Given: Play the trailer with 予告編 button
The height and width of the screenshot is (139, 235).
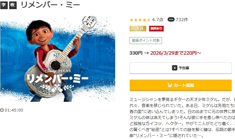Looking at the screenshot, I should 181,68.
